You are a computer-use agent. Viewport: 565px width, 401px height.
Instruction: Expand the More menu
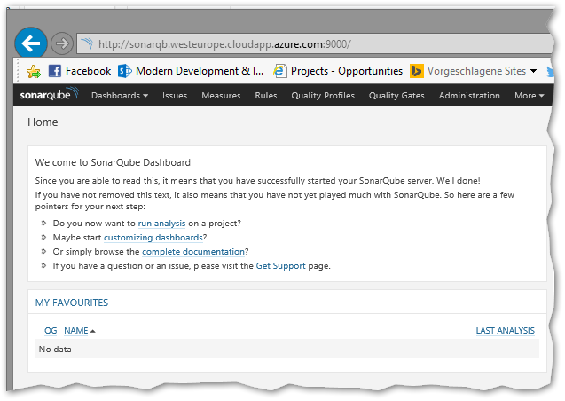pos(529,96)
